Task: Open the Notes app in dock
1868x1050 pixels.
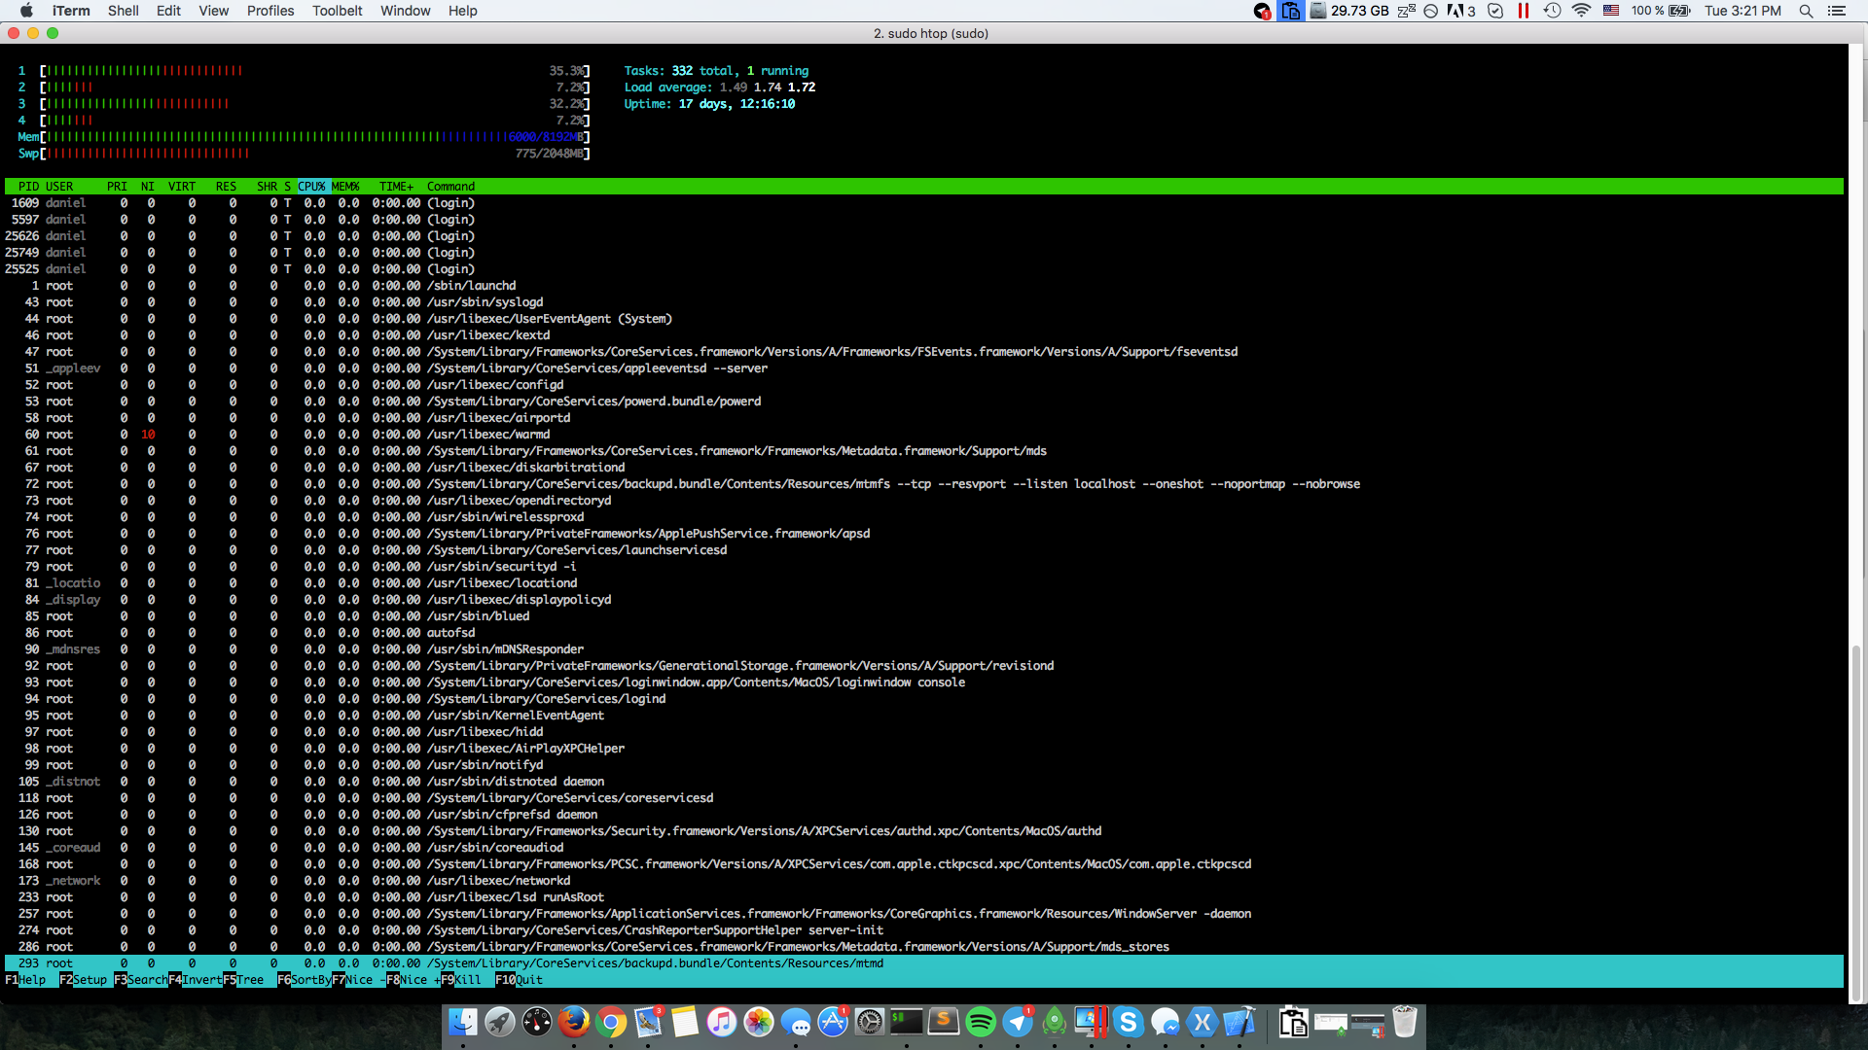Action: click(x=685, y=1022)
